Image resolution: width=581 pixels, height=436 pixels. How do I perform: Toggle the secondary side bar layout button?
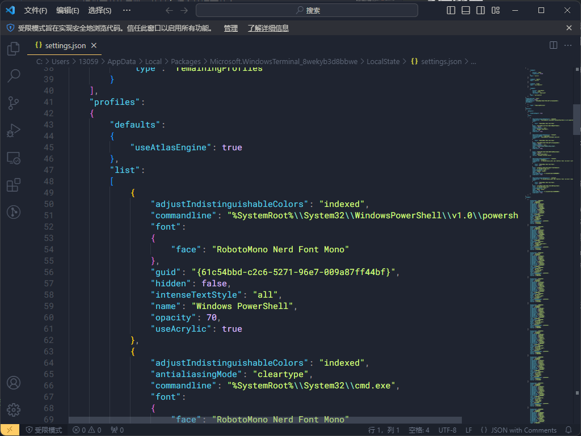pyautogui.click(x=481, y=10)
